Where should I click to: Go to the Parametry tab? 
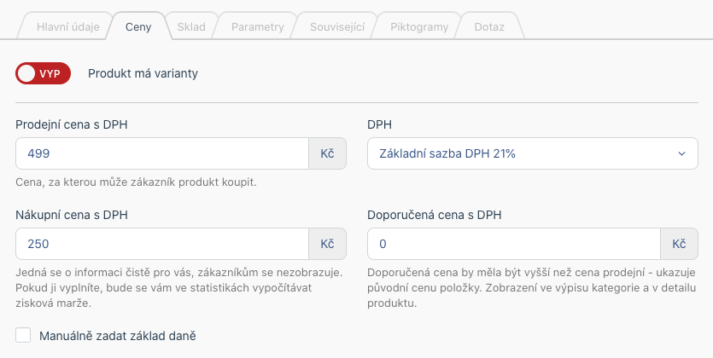pos(257,26)
